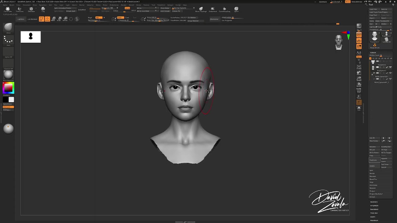Image resolution: width=397 pixels, height=223 pixels.
Task: Activate the Rotate transform icon
Action: pyautogui.click(x=65, y=19)
